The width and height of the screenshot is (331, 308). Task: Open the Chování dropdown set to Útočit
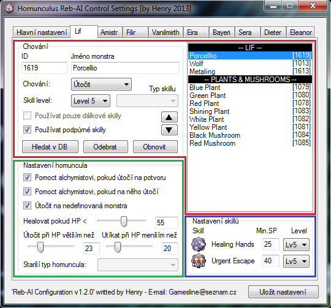(101, 85)
